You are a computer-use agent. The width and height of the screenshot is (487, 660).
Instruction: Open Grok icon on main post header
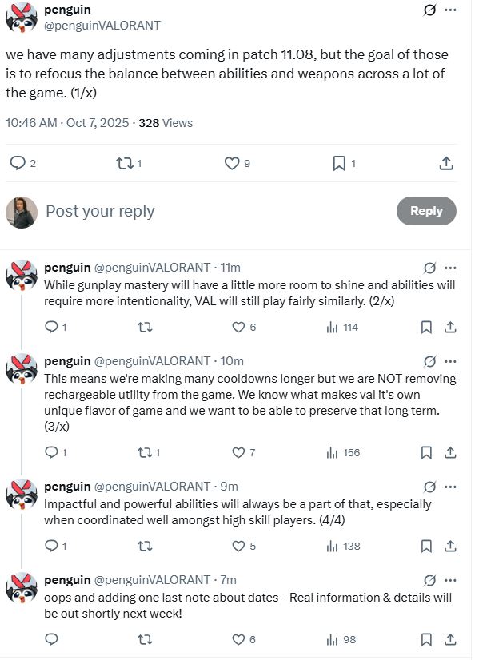(429, 10)
